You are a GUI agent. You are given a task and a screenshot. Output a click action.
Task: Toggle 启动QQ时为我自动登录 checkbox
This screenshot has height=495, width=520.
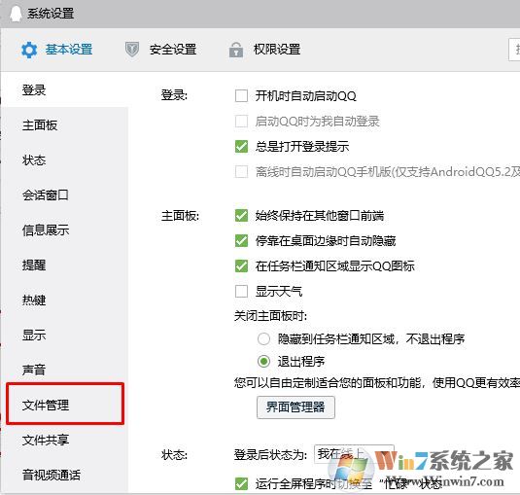[x=241, y=122]
